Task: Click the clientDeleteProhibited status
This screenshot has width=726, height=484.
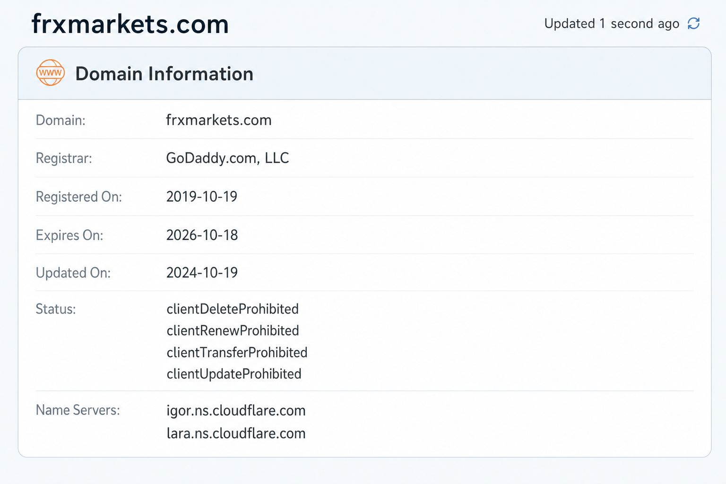Action: click(233, 309)
